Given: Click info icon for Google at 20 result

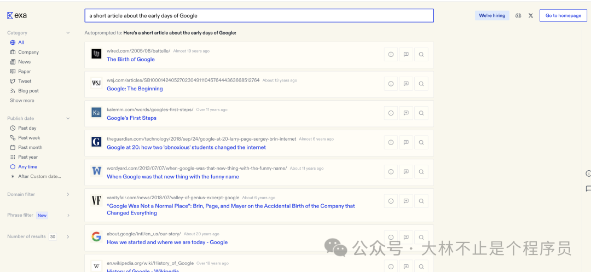Looking at the screenshot, I should click(391, 142).
